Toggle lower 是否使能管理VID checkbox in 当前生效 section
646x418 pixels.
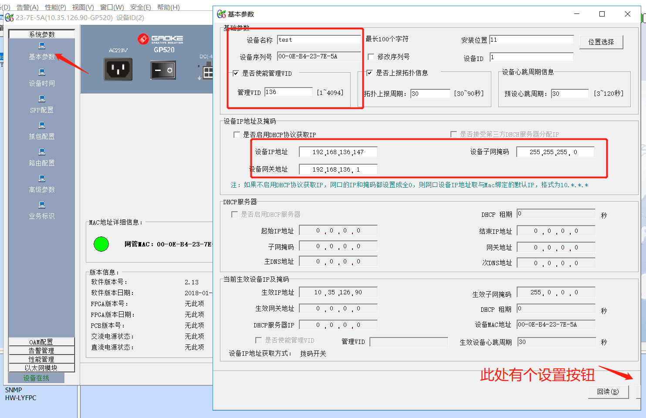point(258,340)
